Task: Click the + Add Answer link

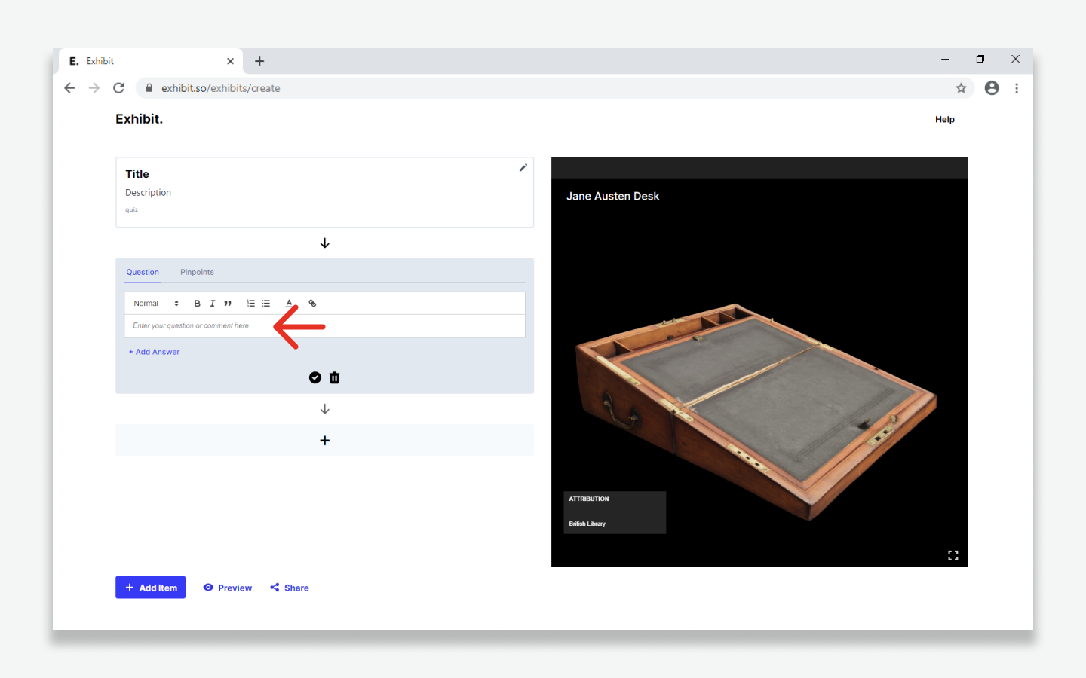Action: pyautogui.click(x=155, y=352)
